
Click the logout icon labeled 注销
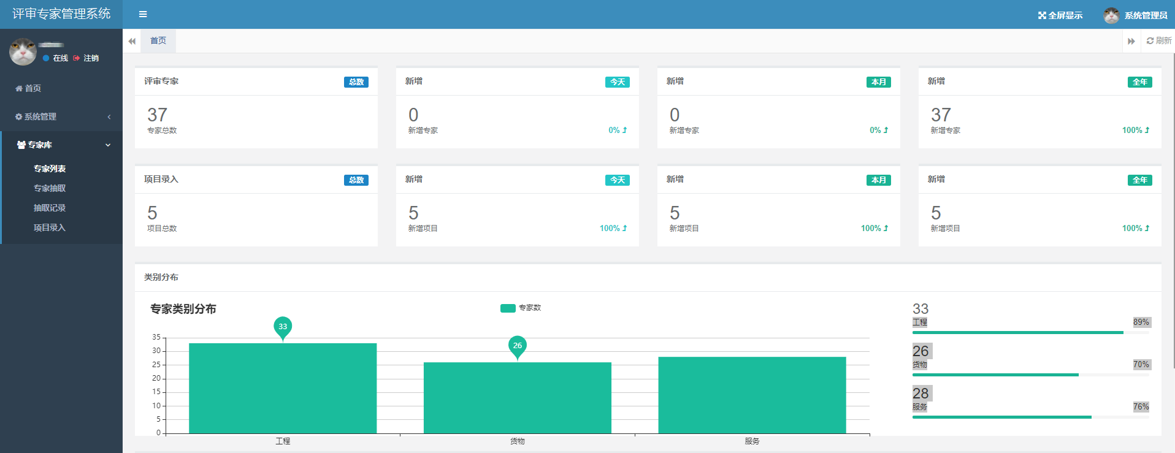coord(77,58)
